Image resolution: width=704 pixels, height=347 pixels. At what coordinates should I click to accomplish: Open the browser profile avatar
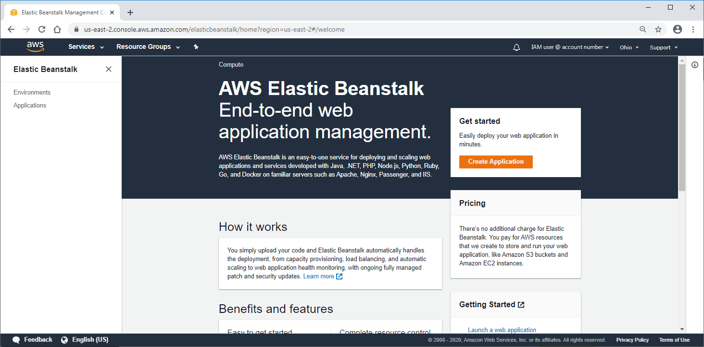click(x=678, y=29)
